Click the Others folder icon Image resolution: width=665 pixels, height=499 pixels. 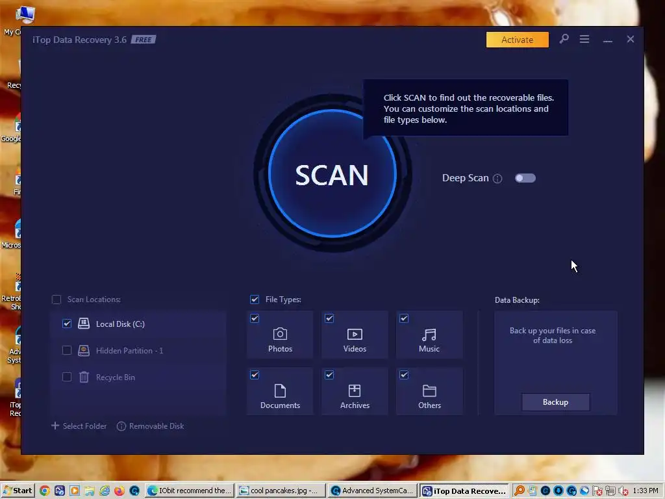click(429, 390)
